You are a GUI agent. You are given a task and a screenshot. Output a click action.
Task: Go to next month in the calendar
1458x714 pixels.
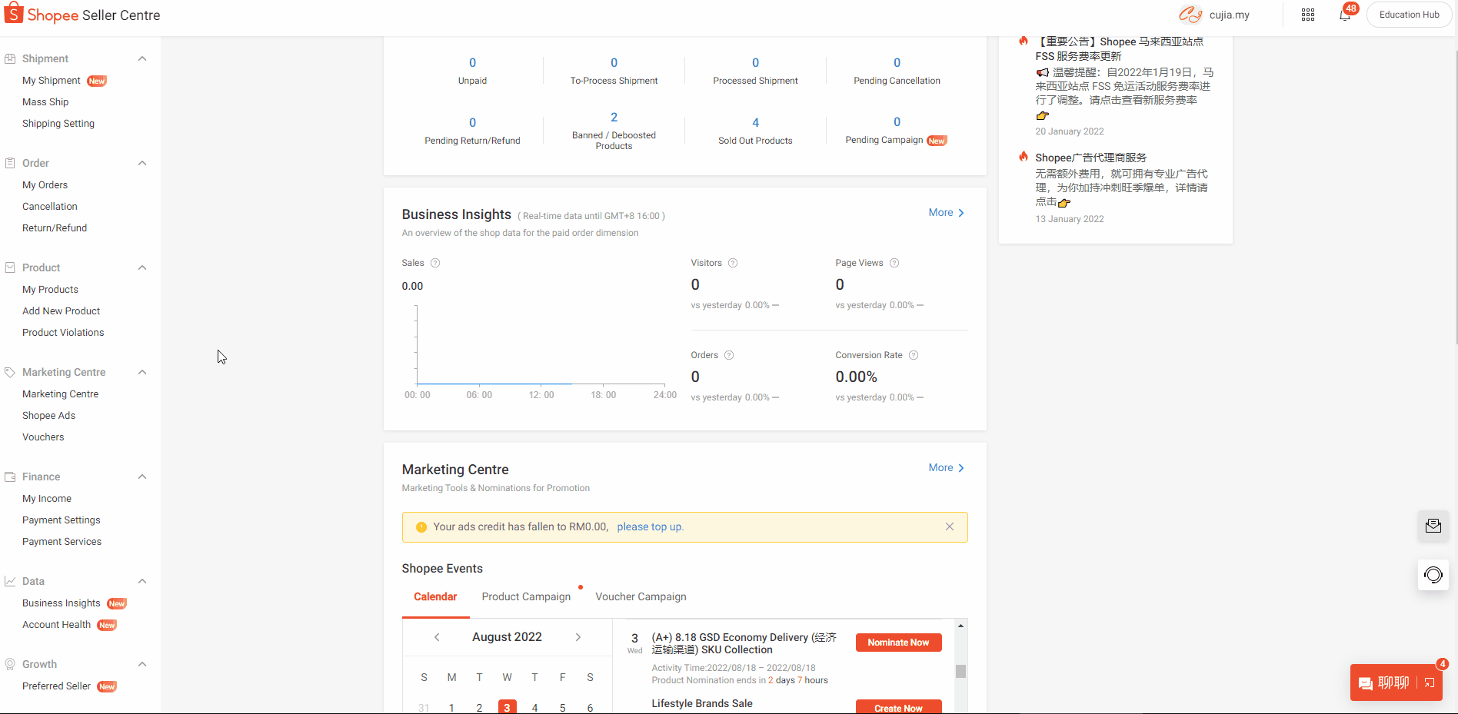coord(578,637)
